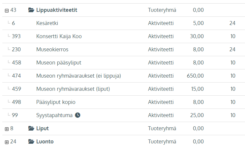Click ID number 393 in list
245x148 pixels.
tap(16, 36)
